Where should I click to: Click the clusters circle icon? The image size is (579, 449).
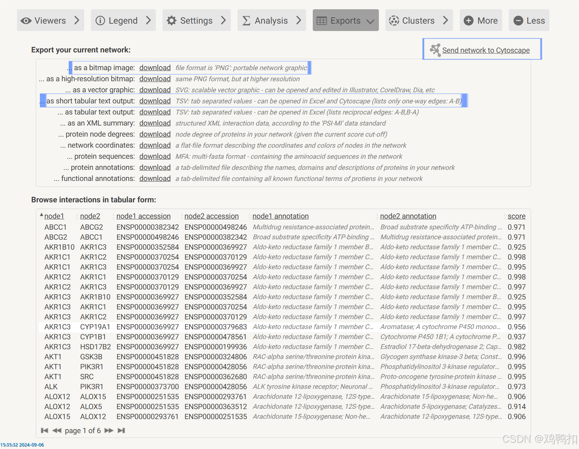[x=394, y=21]
